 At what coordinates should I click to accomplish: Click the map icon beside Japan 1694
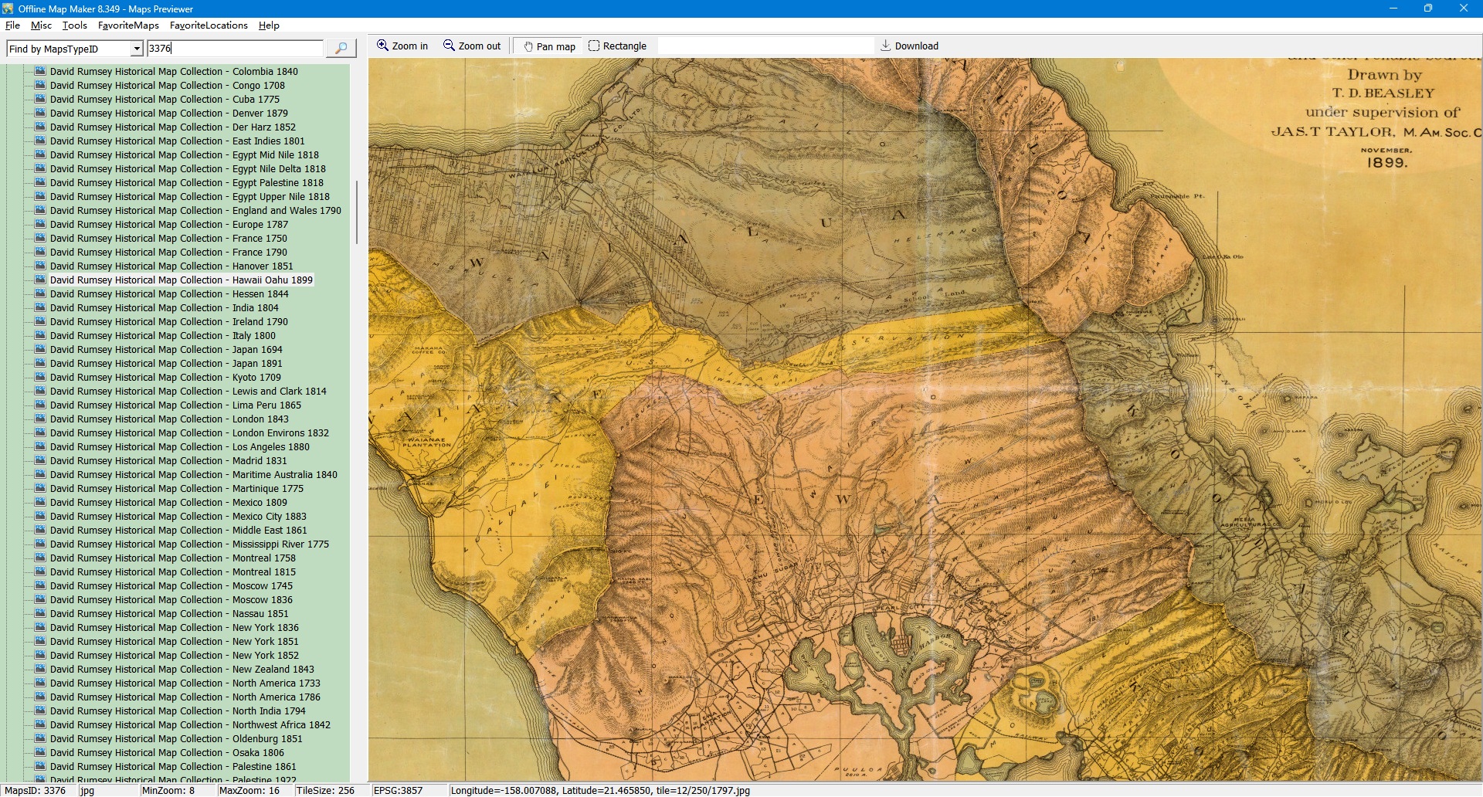click(x=40, y=349)
